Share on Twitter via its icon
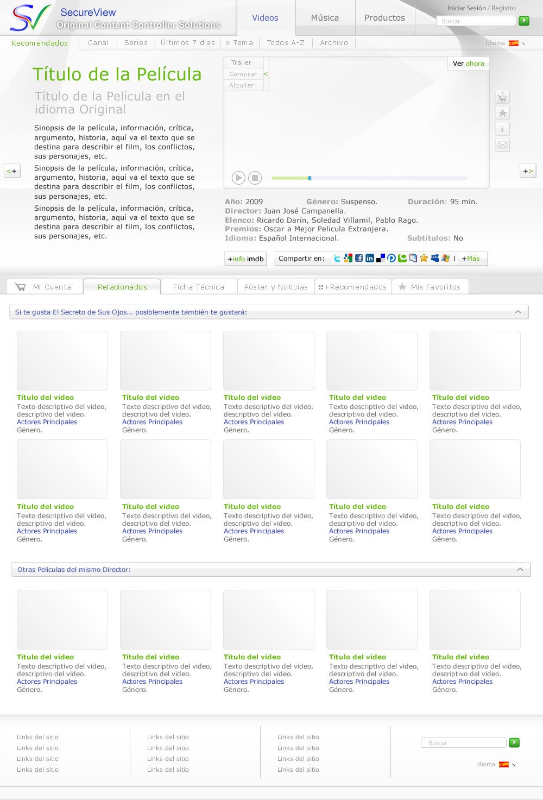The image size is (543, 800). point(337,259)
